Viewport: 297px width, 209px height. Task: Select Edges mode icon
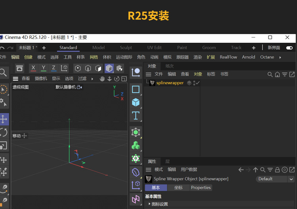point(88,68)
